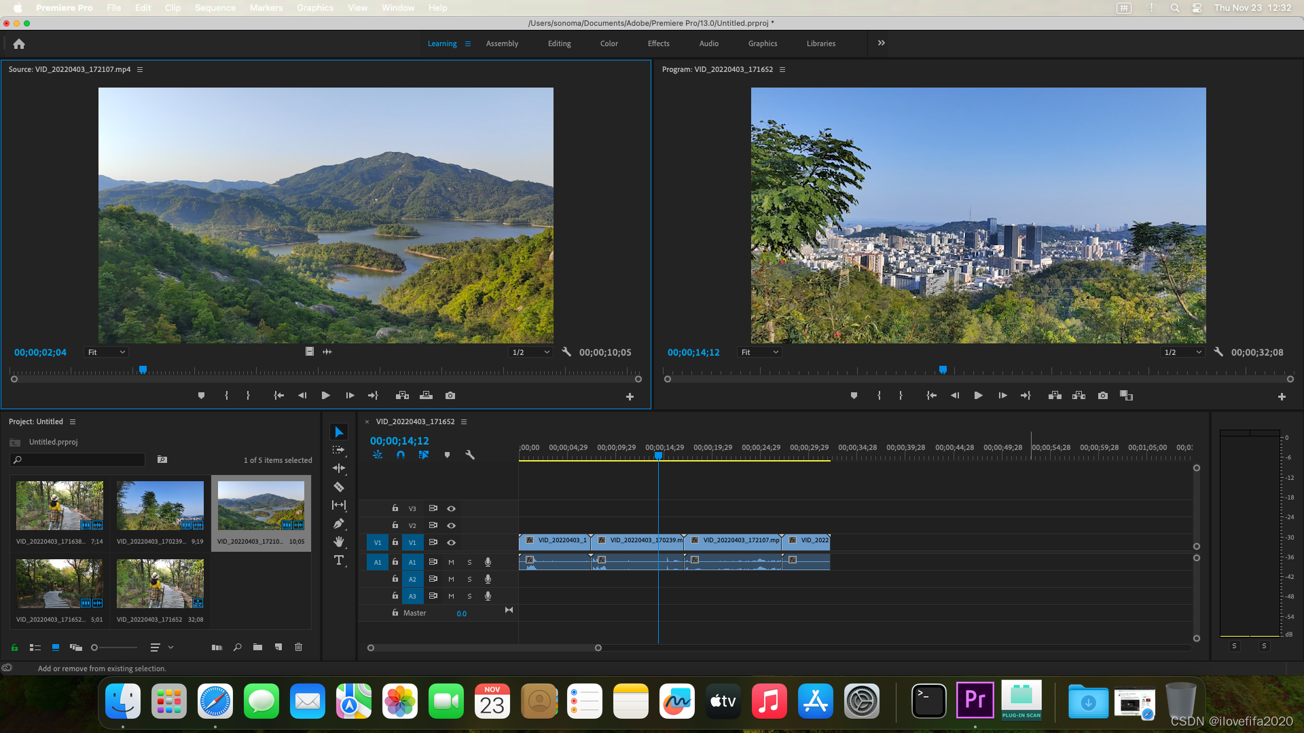Image resolution: width=1304 pixels, height=733 pixels.
Task: Select the VID_20220403_171638 clip thumbnail
Action: (x=60, y=506)
